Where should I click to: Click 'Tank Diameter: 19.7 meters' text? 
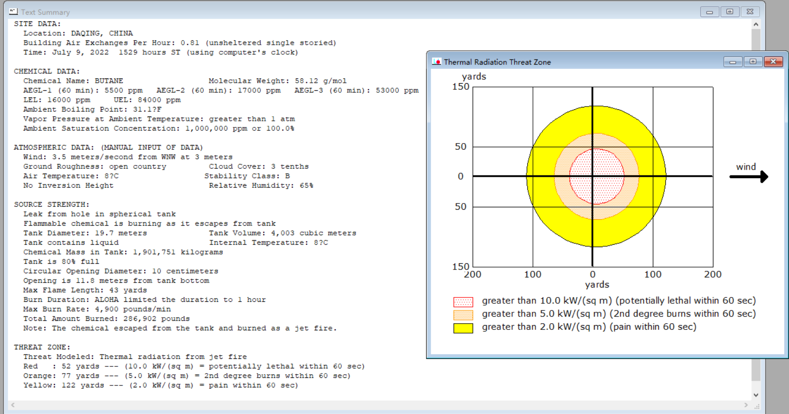[x=85, y=233]
